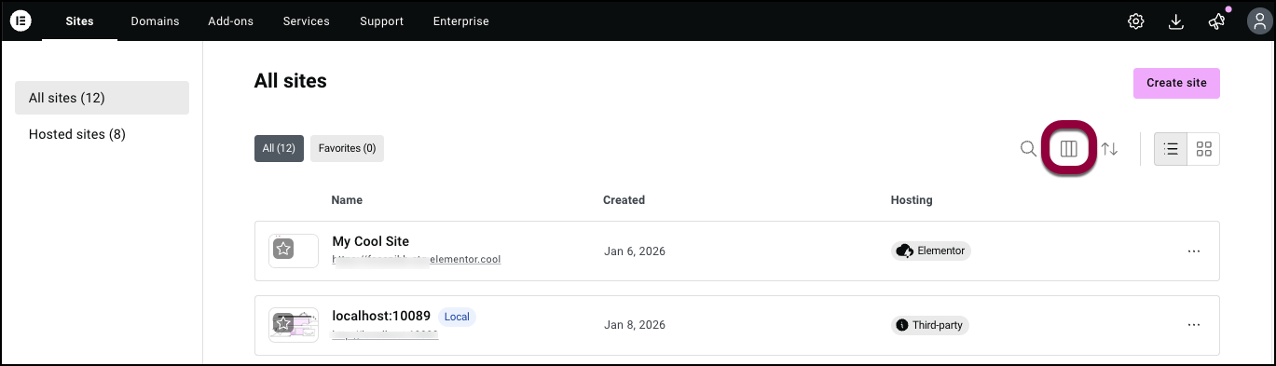Open the elementor.cool site URL link
This screenshot has height=366, width=1276.
[417, 260]
